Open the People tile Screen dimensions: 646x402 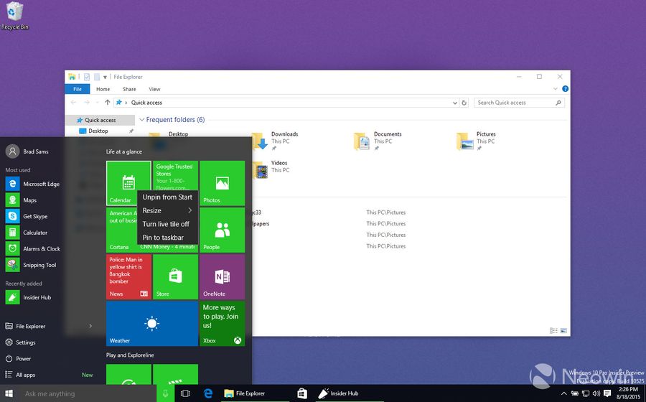pos(222,230)
